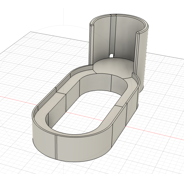Select the vertical groove strip inside the cylinder
The width and height of the screenshot is (184, 174).
pyautogui.click(x=112, y=35)
